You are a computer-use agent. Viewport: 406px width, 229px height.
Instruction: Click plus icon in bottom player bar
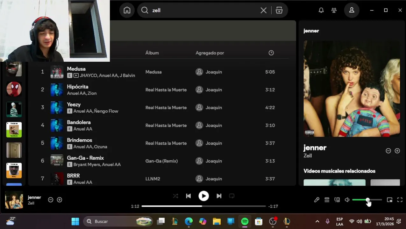(59, 200)
